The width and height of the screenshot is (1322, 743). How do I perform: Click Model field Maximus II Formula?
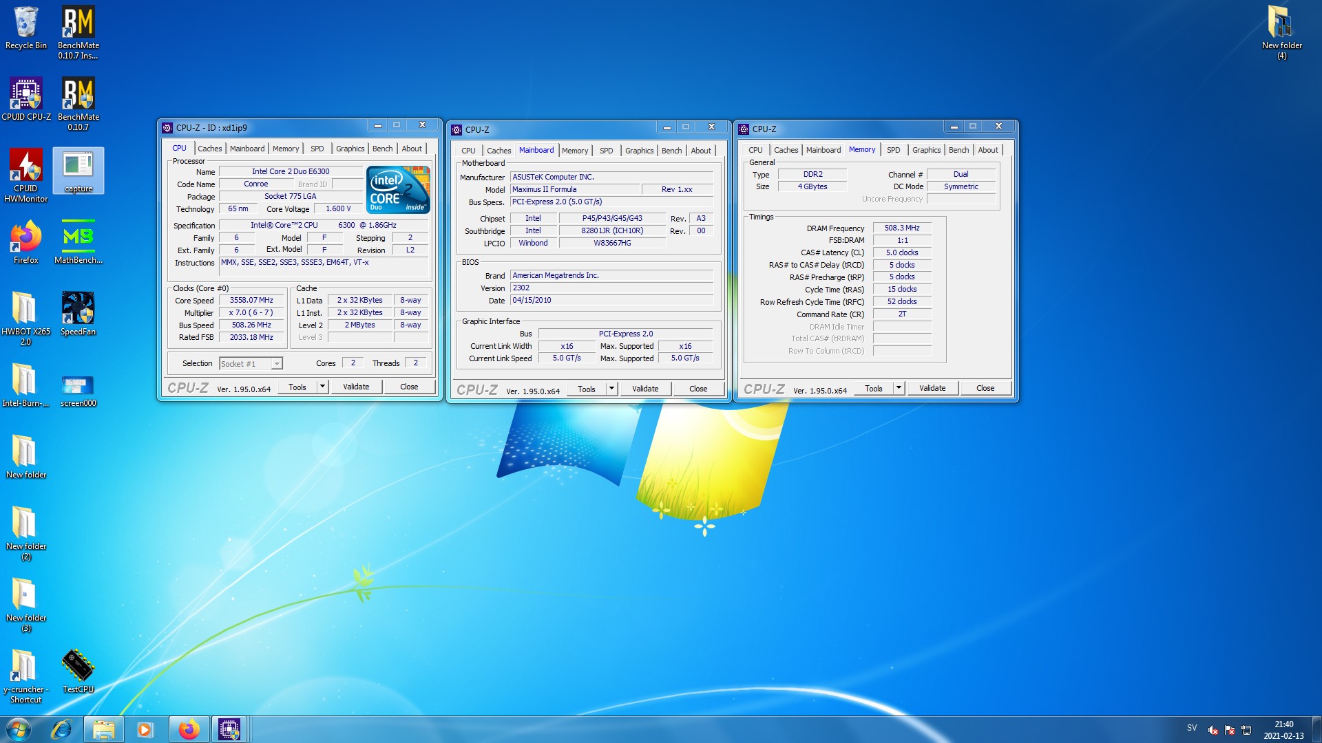574,189
